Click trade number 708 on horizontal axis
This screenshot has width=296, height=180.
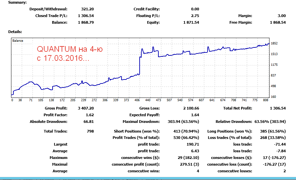(233, 100)
